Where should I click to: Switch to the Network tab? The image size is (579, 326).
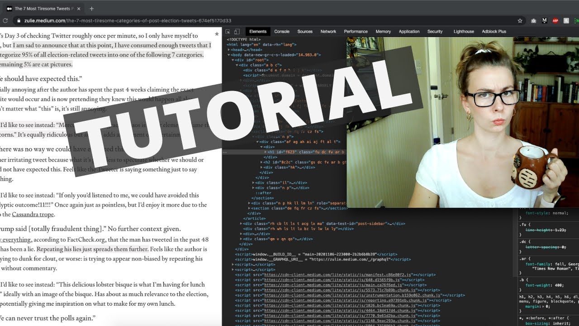coord(328,32)
